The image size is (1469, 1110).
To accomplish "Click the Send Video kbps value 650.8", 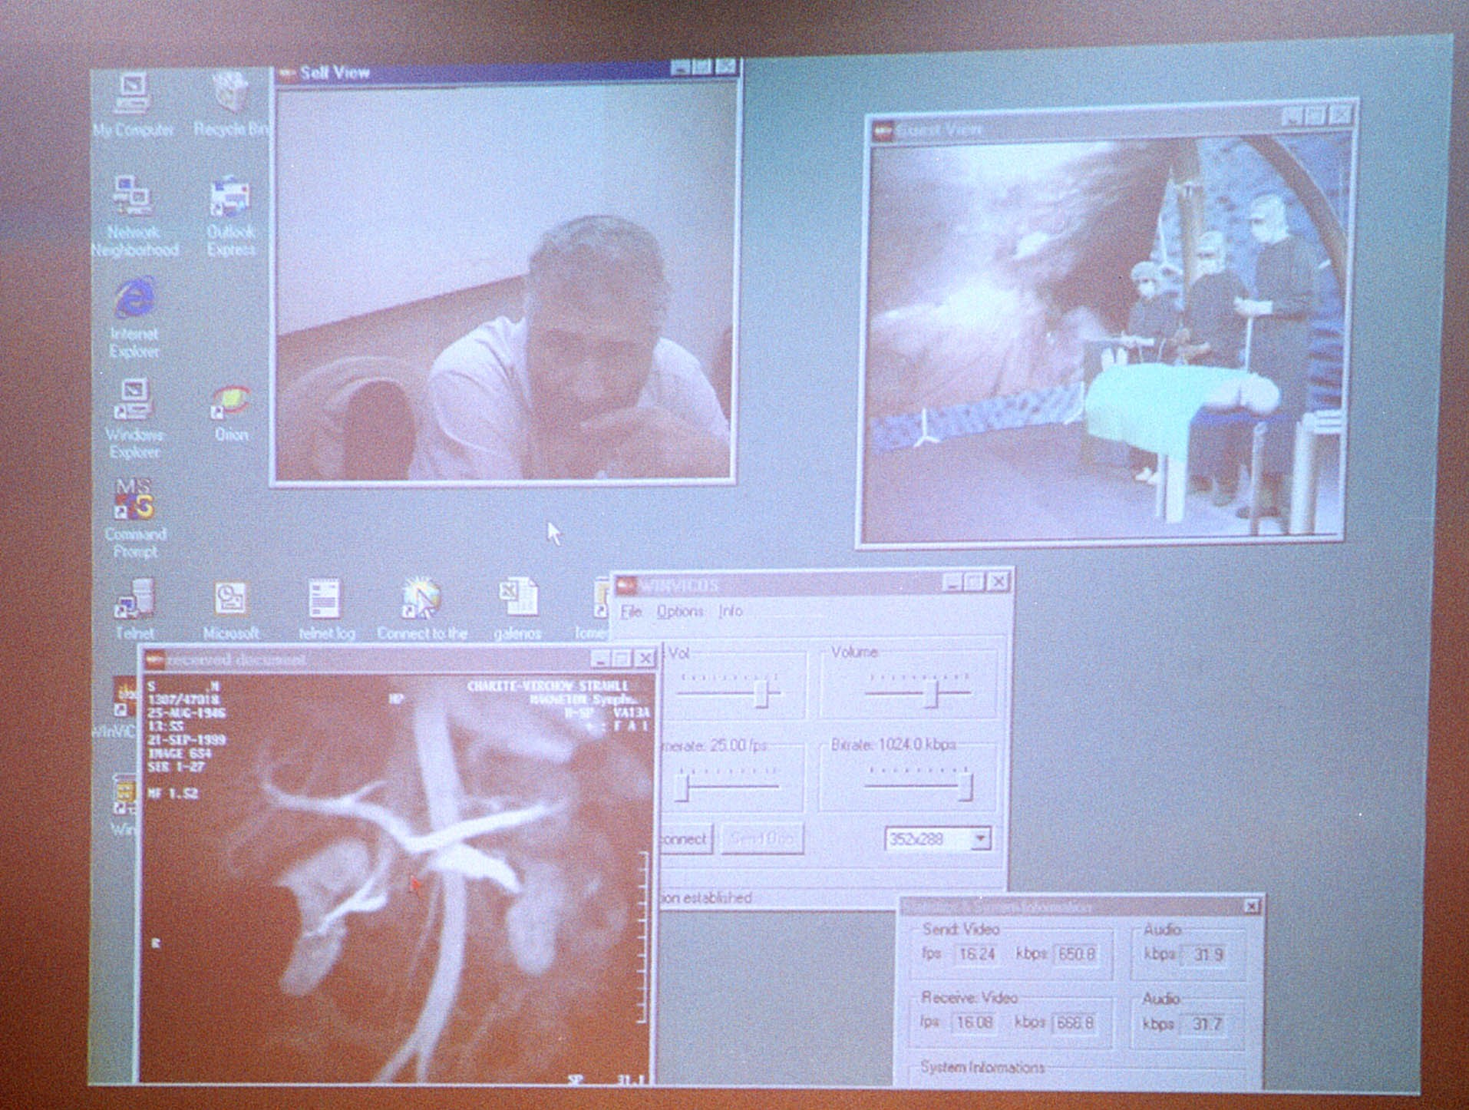I will pyautogui.click(x=1077, y=954).
